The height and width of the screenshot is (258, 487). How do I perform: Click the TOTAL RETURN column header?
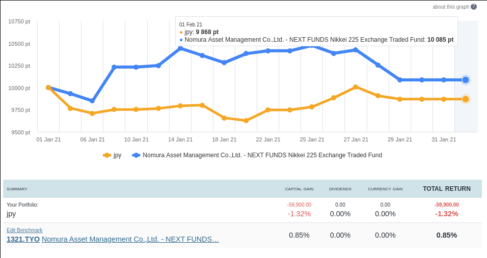(446, 189)
